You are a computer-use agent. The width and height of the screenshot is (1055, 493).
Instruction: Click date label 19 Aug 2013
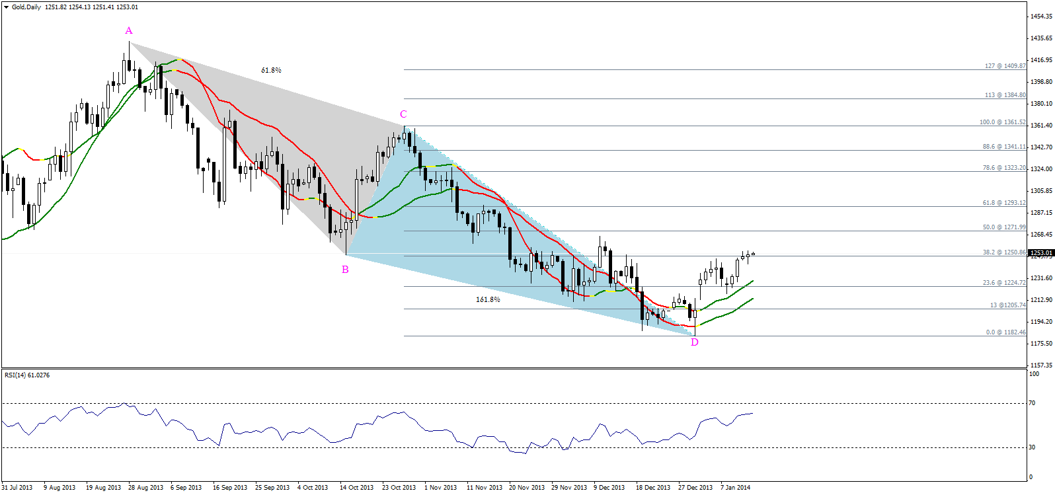pyautogui.click(x=104, y=488)
